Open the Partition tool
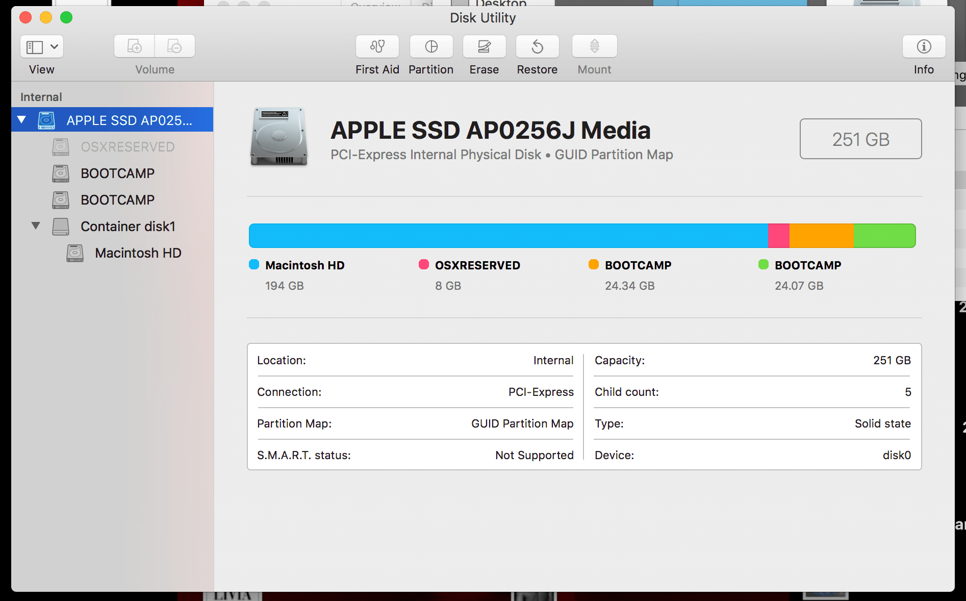Image resolution: width=966 pixels, height=601 pixels. pyautogui.click(x=431, y=46)
